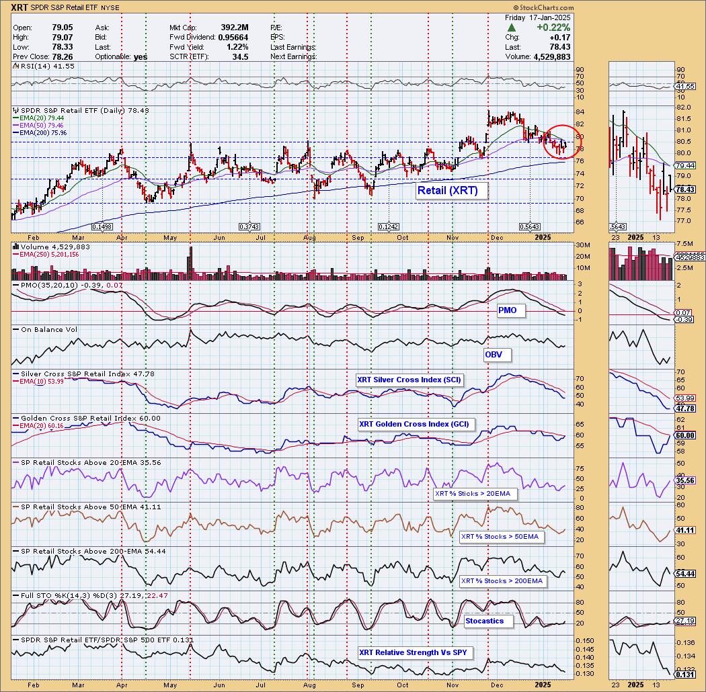The image size is (706, 692).
Task: Click the 41.55 RSI value tag
Action: click(687, 87)
